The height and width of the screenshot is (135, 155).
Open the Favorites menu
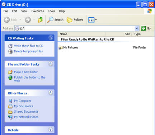(38, 11)
